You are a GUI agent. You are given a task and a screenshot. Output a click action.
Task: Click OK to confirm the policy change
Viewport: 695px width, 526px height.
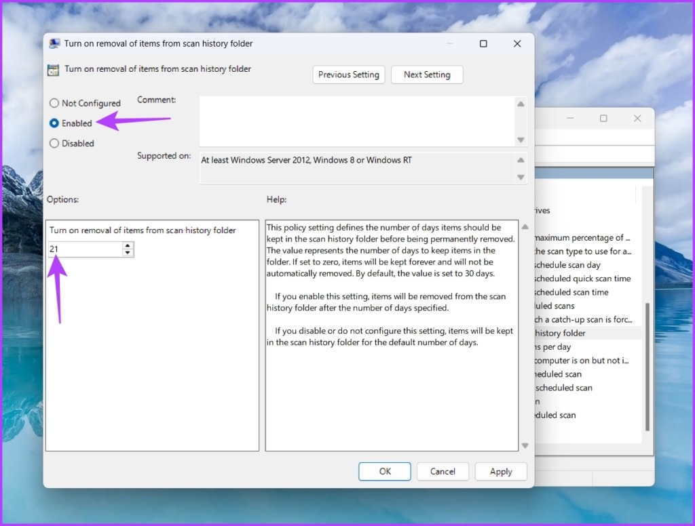click(384, 471)
